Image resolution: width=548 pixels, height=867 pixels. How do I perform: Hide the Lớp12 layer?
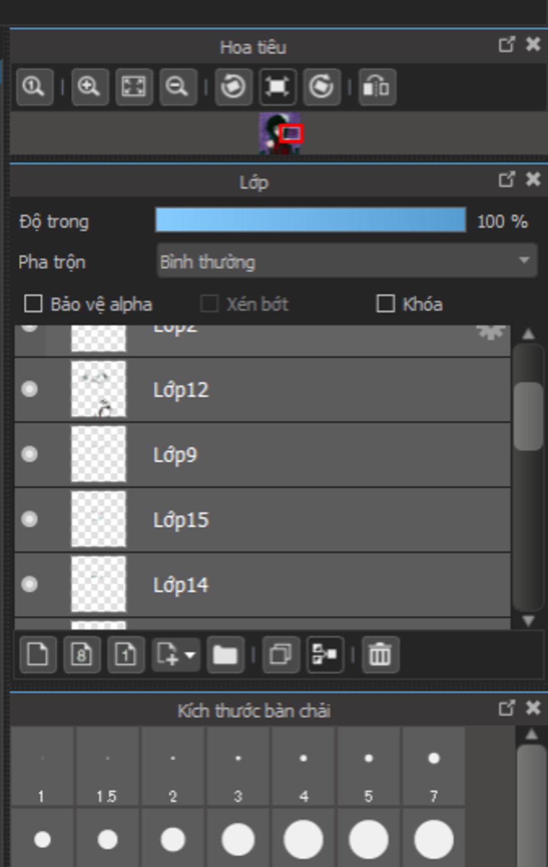click(29, 389)
